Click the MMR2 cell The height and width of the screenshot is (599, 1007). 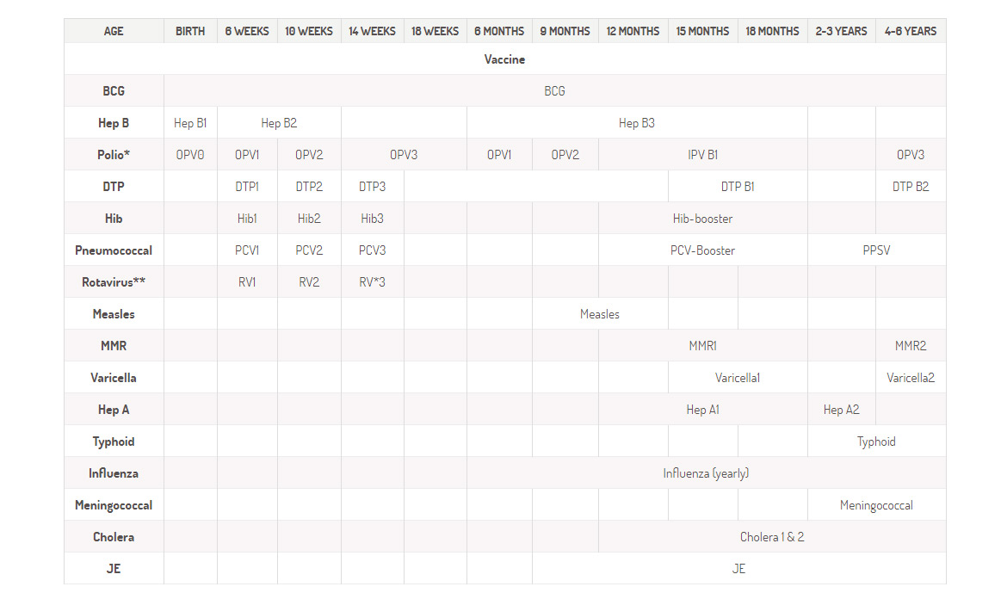(x=911, y=346)
